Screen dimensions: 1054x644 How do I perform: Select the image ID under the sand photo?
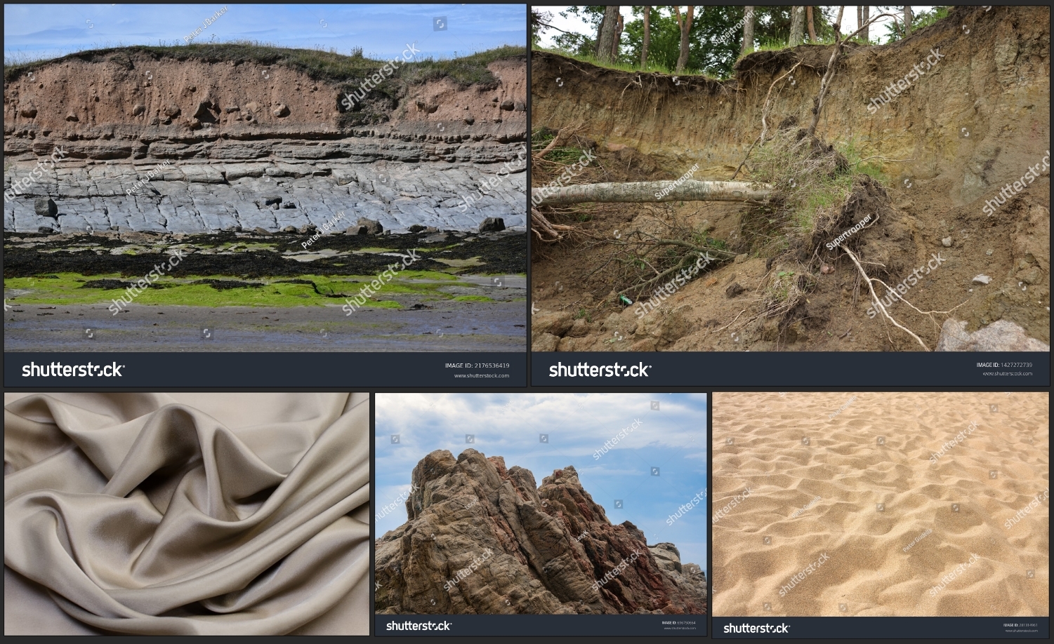1021,624
